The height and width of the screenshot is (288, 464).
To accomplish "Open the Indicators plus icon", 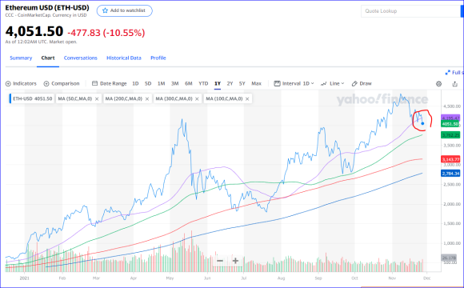I will (x=8, y=84).
